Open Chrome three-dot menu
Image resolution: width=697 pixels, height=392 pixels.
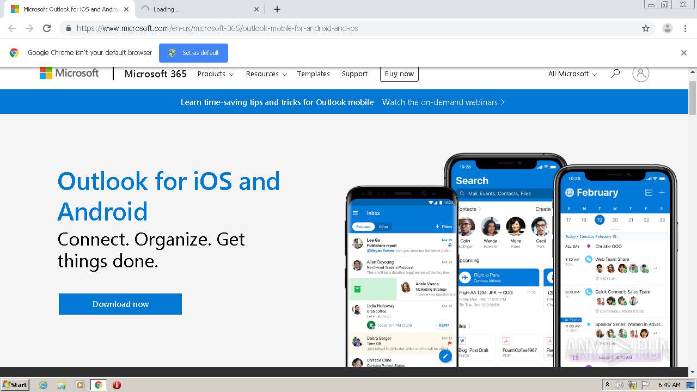click(685, 28)
